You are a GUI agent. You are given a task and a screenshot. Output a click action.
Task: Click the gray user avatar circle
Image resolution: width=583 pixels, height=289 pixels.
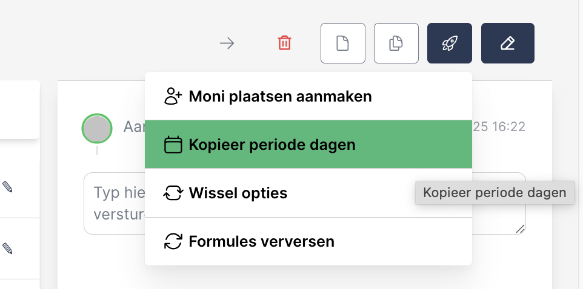pyautogui.click(x=97, y=128)
